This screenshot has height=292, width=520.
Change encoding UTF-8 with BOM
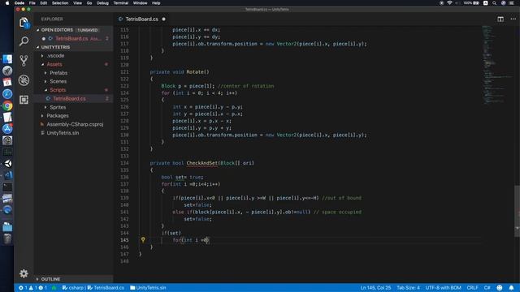[444, 288]
